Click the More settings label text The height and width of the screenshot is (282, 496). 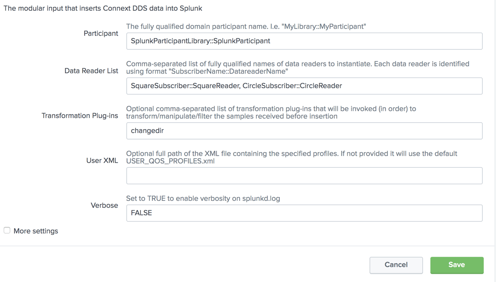pyautogui.click(x=36, y=231)
